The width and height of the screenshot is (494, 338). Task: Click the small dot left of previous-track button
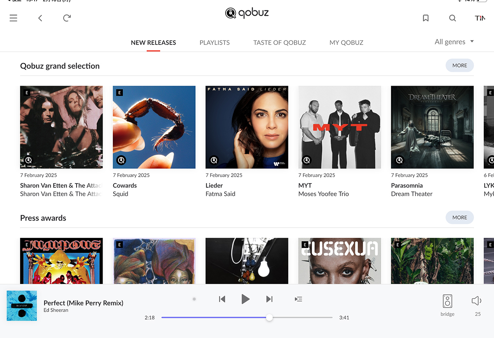tap(194, 299)
